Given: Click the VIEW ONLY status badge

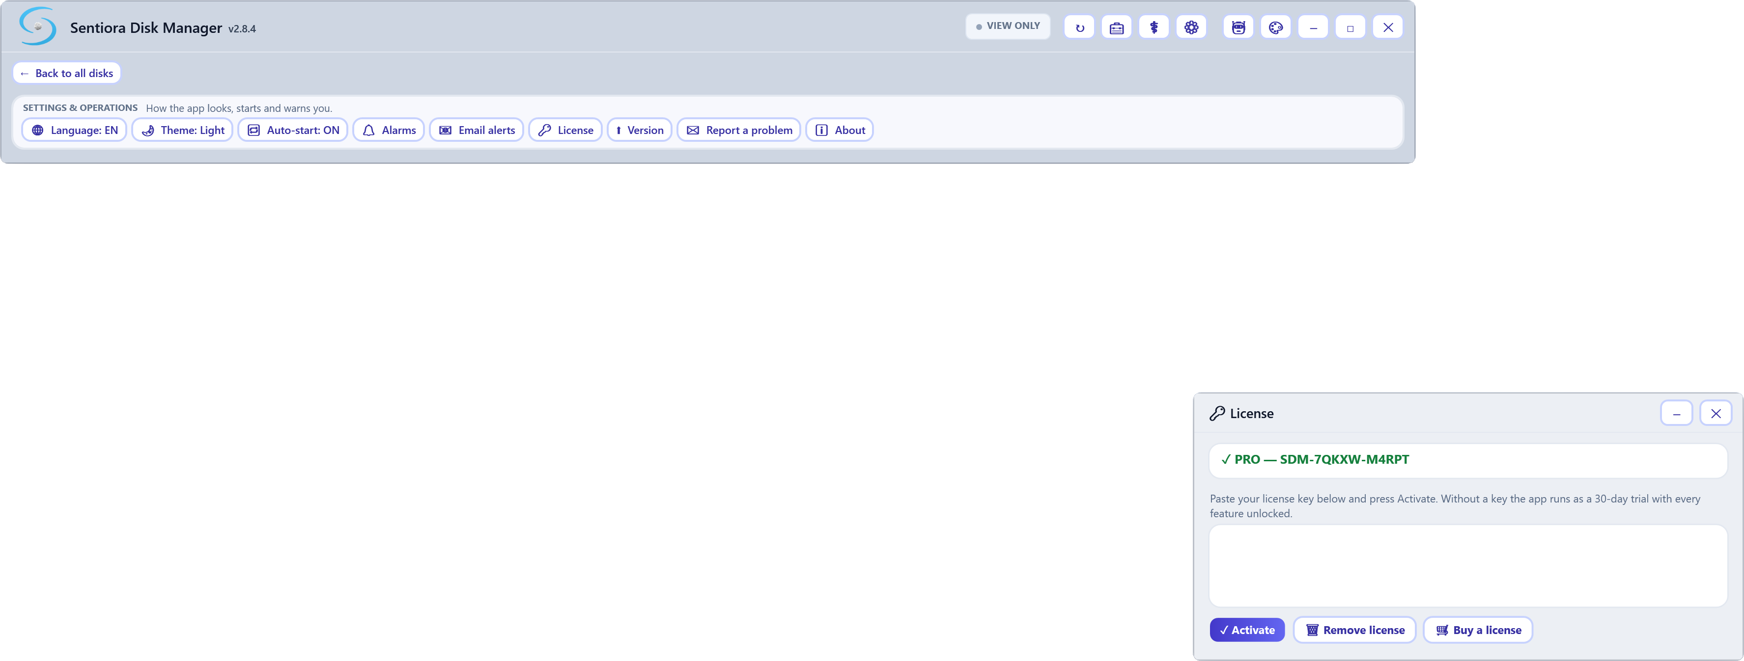Looking at the screenshot, I should click(x=1008, y=26).
